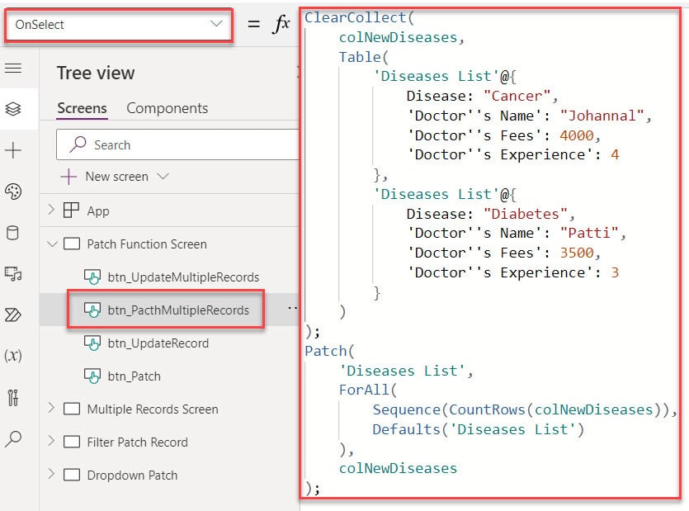The image size is (689, 511).
Task: Select Multiple Records Screen in tree
Action: click(x=153, y=409)
